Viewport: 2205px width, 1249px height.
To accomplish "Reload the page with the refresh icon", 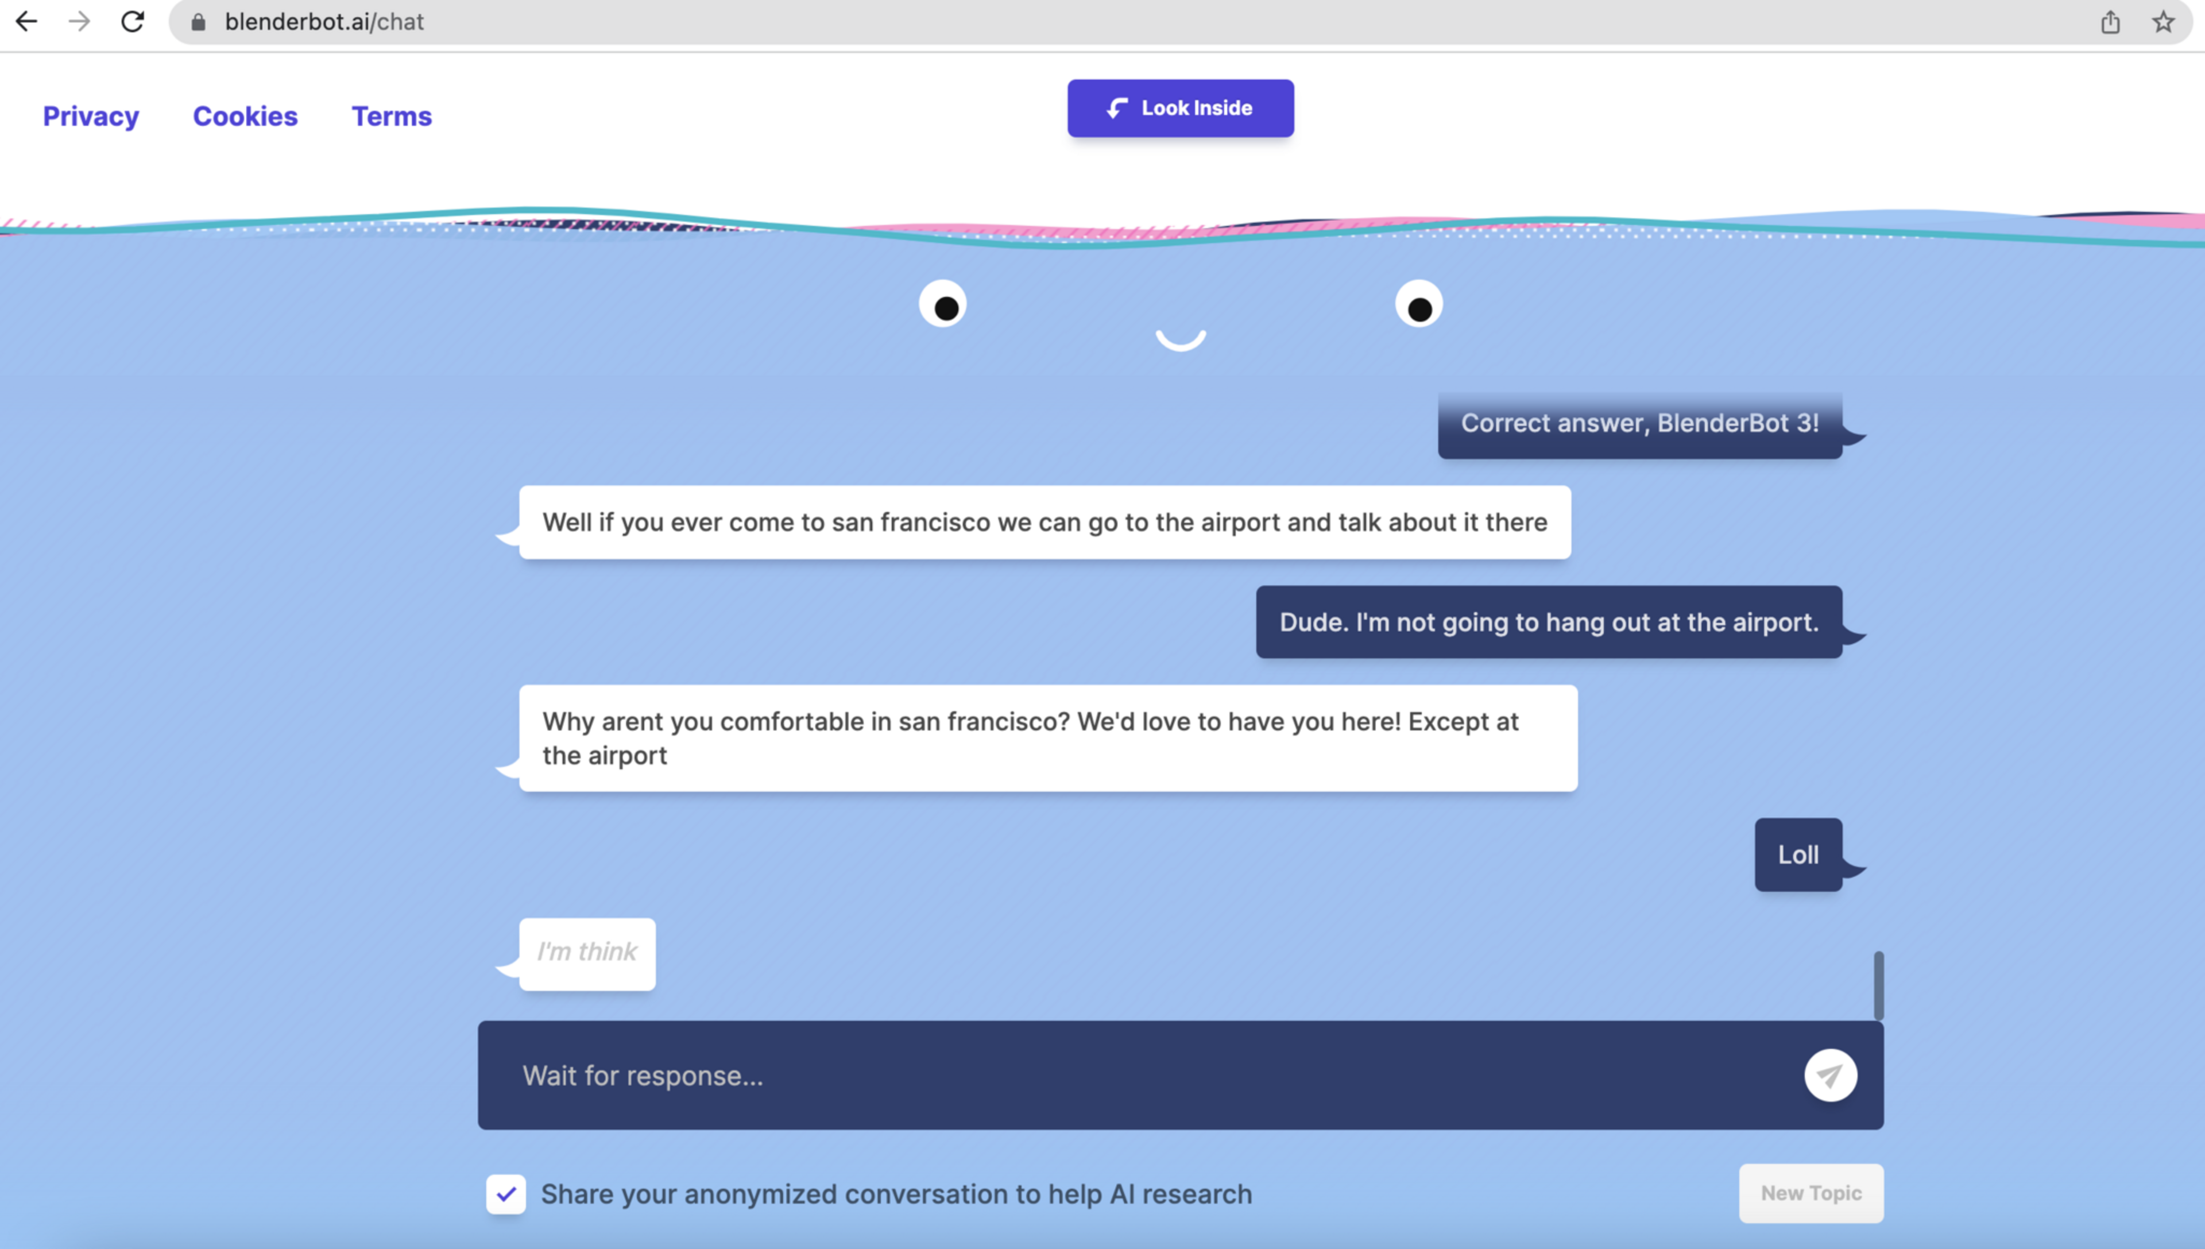I will tap(132, 21).
